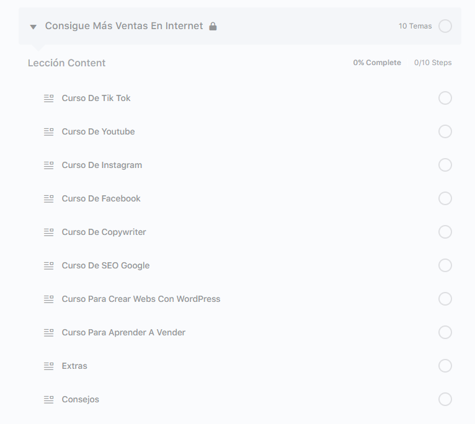Screen dimensions: 475x424
Task: Open Curso Para Crear Webs Con WordPress
Action: point(141,299)
